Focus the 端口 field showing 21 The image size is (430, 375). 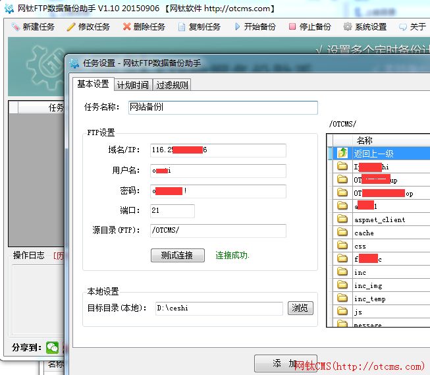point(173,211)
